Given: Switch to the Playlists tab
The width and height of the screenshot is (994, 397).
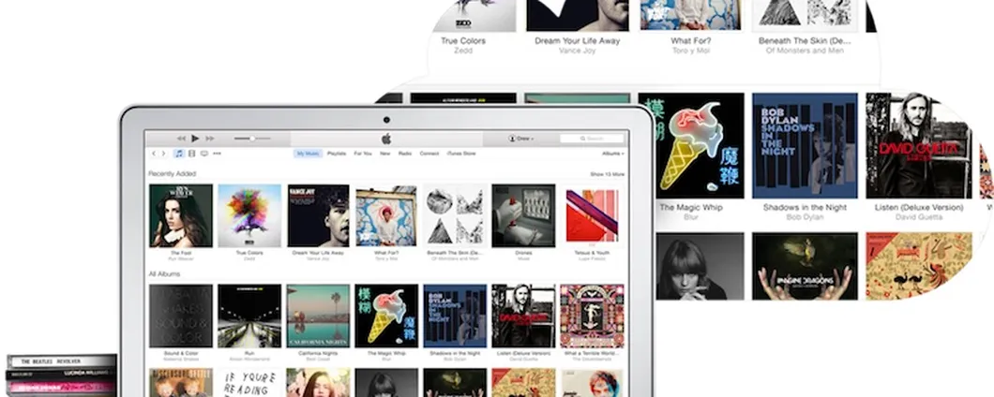Looking at the screenshot, I should pos(337,154).
